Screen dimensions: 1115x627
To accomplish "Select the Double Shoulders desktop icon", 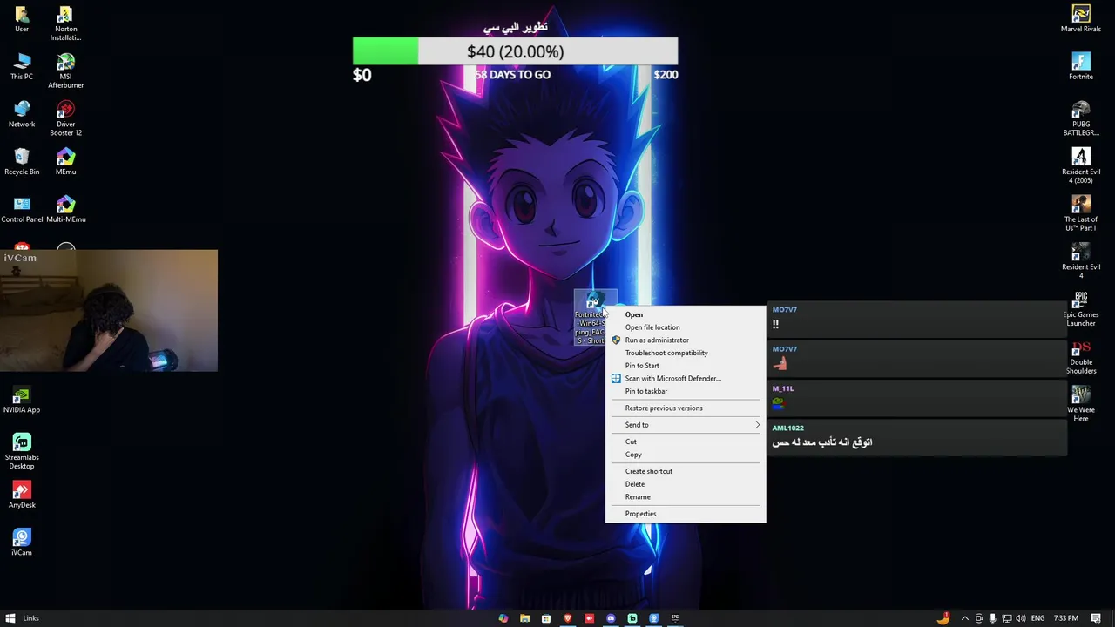I will (1080, 356).
